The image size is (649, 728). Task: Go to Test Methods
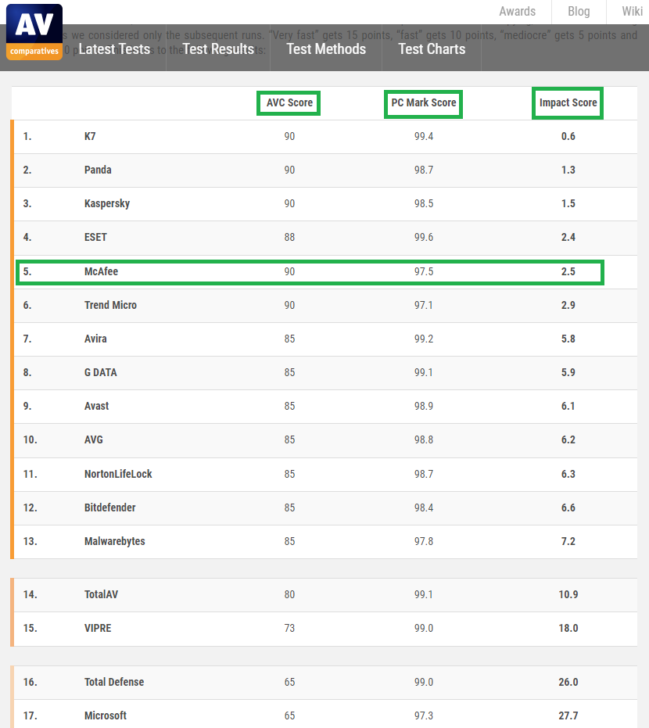(x=326, y=48)
